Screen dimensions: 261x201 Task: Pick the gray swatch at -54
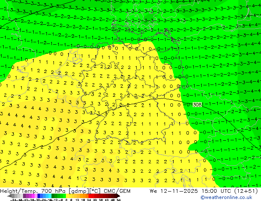tap(13, 196)
